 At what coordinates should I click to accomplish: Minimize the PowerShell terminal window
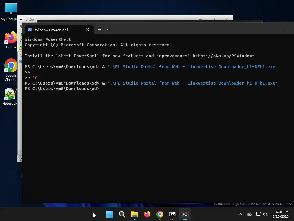click(x=285, y=28)
